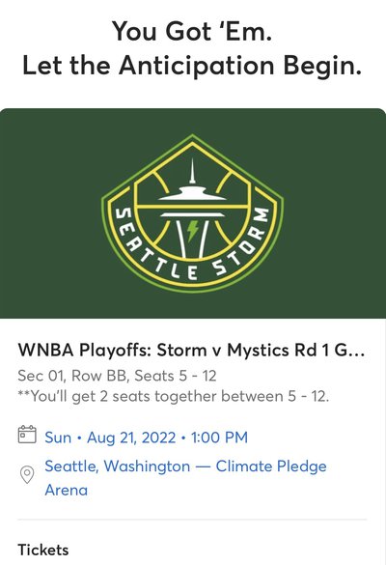Tap the 2 seats together note
The image size is (386, 565).
click(173, 396)
